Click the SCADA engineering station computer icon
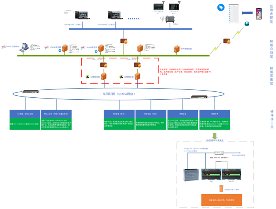The height and width of the screenshot is (209, 276). click(x=24, y=47)
